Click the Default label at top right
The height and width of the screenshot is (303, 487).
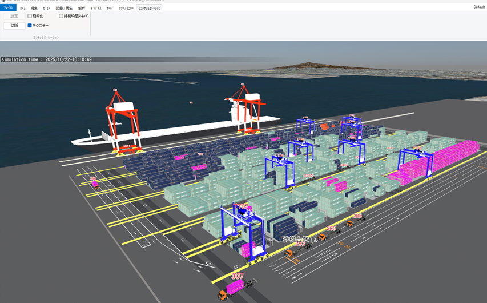pyautogui.click(x=479, y=7)
